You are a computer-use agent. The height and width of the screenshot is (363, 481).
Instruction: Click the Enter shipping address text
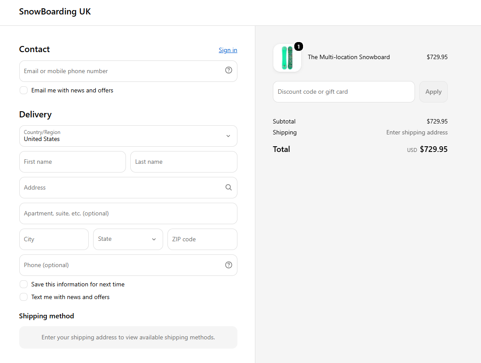(x=417, y=132)
